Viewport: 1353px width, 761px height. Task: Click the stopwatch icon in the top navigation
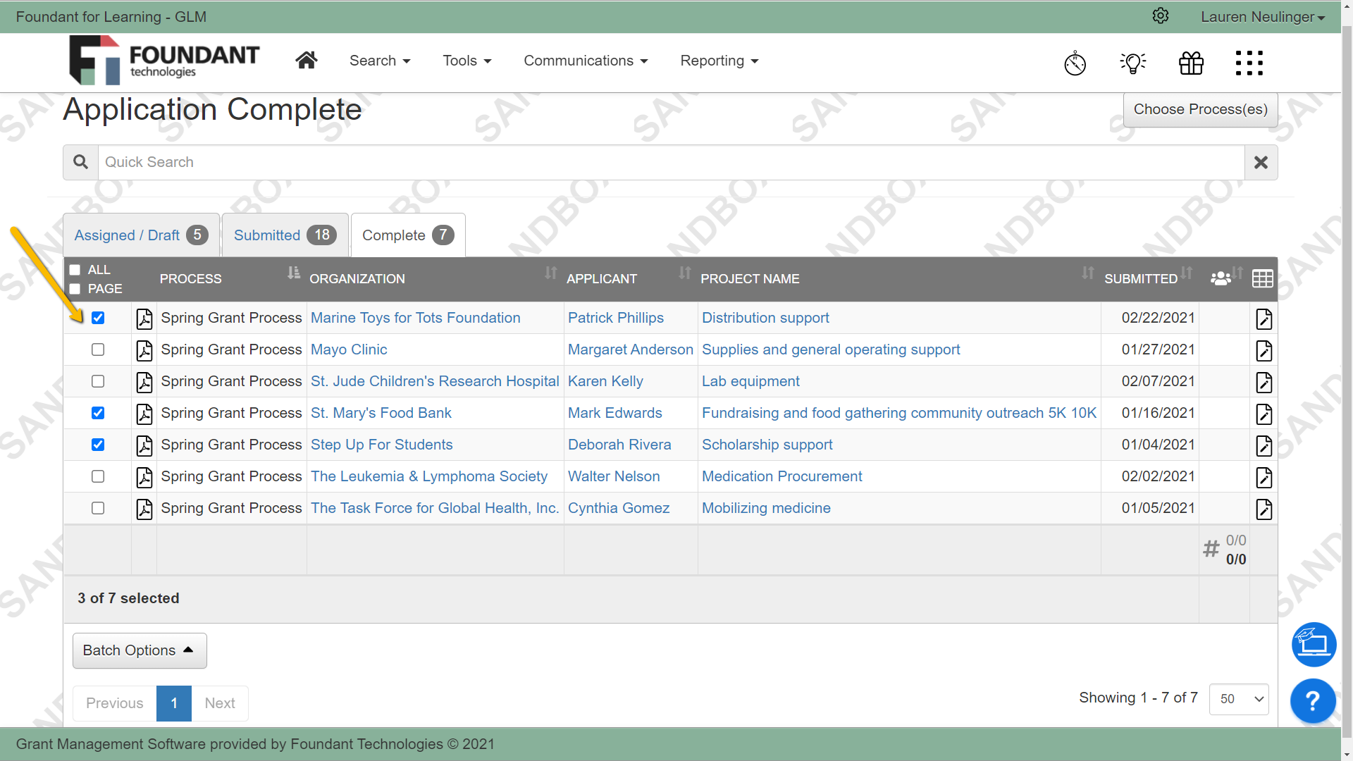(1075, 63)
